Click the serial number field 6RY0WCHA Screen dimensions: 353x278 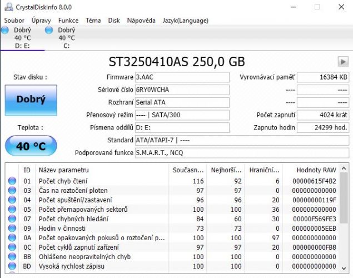[x=182, y=90]
